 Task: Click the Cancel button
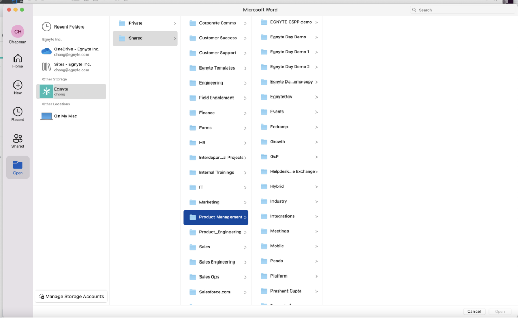474,311
